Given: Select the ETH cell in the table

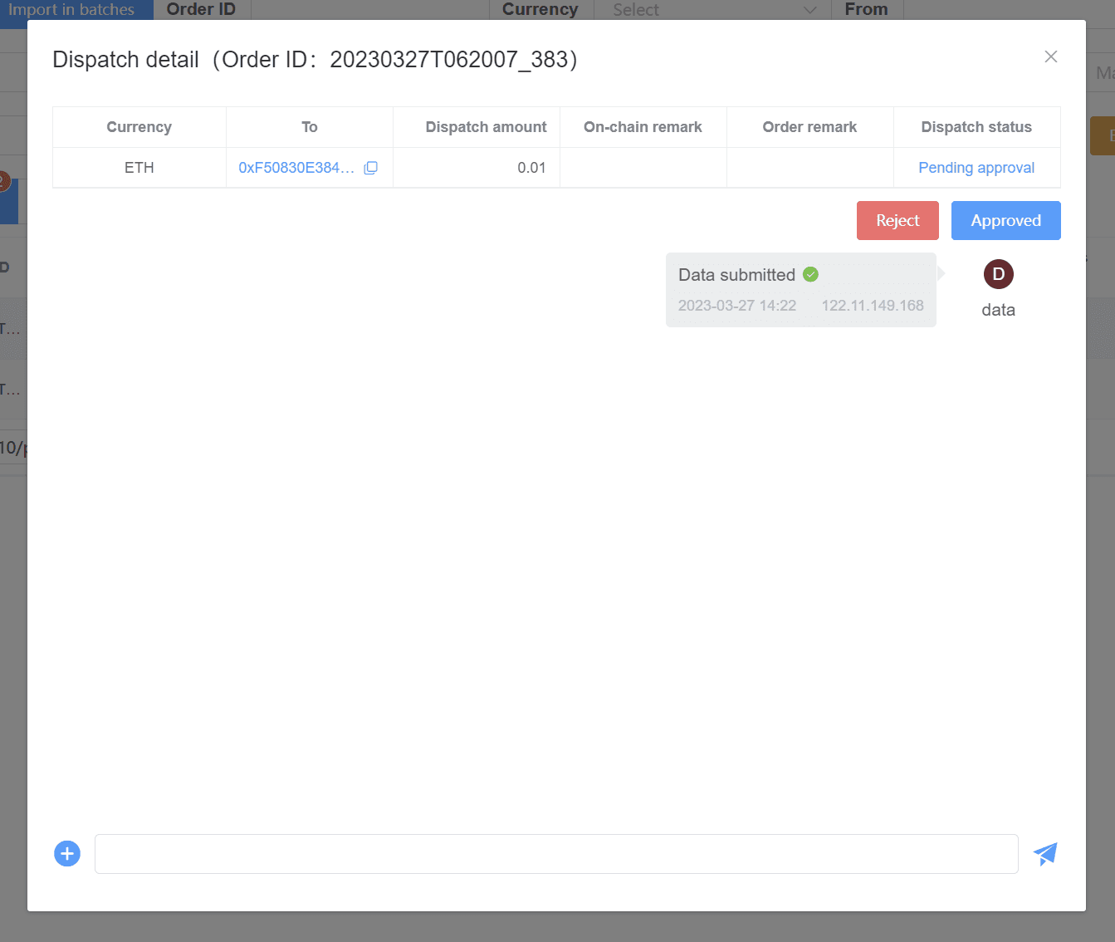Looking at the screenshot, I should [x=139, y=167].
